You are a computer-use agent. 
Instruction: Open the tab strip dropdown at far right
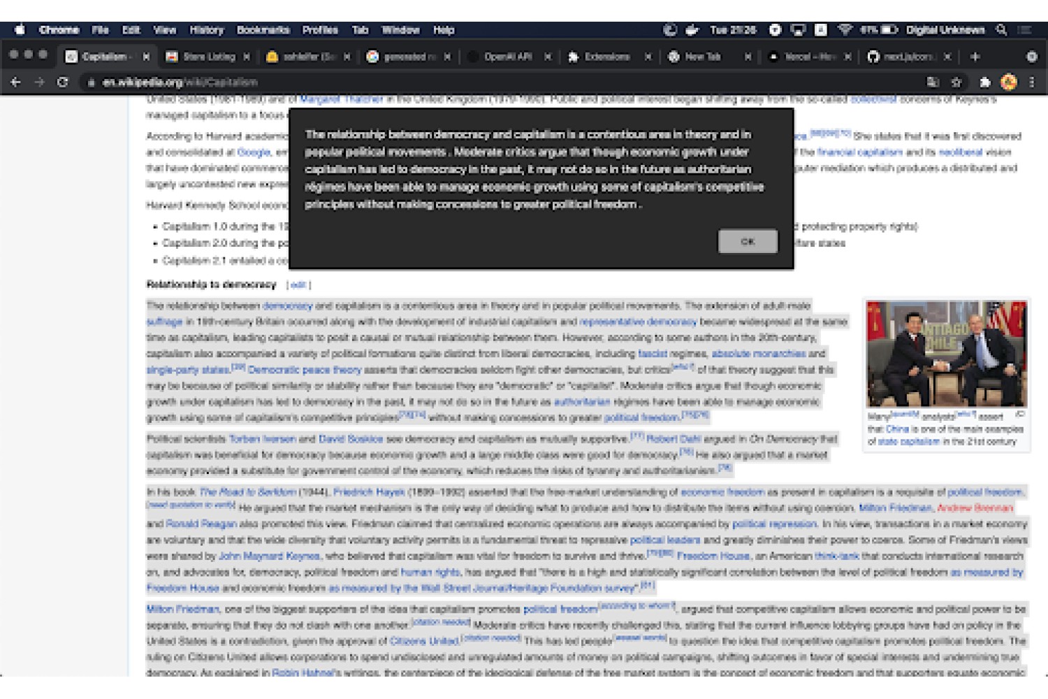click(x=1031, y=57)
